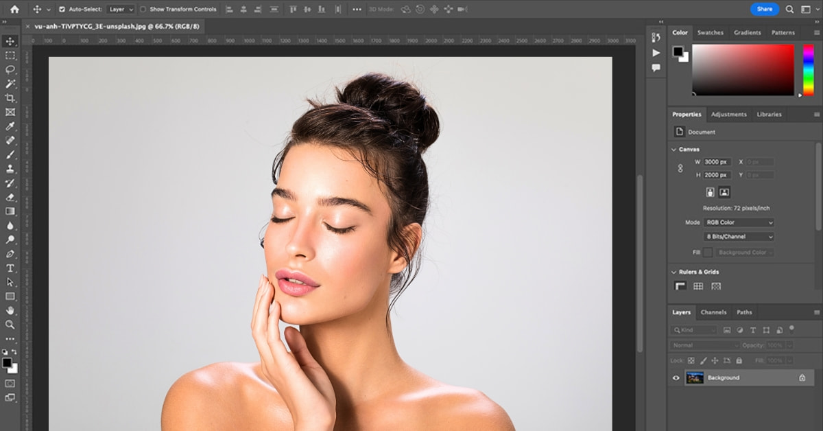This screenshot has height=431, width=823.
Task: Open the History panel icon in dock
Action: [x=656, y=37]
